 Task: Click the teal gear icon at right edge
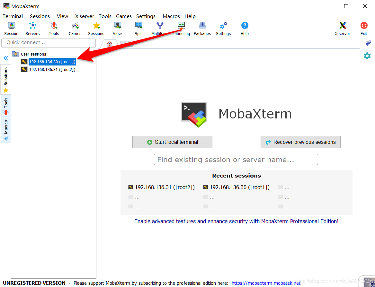(367, 56)
